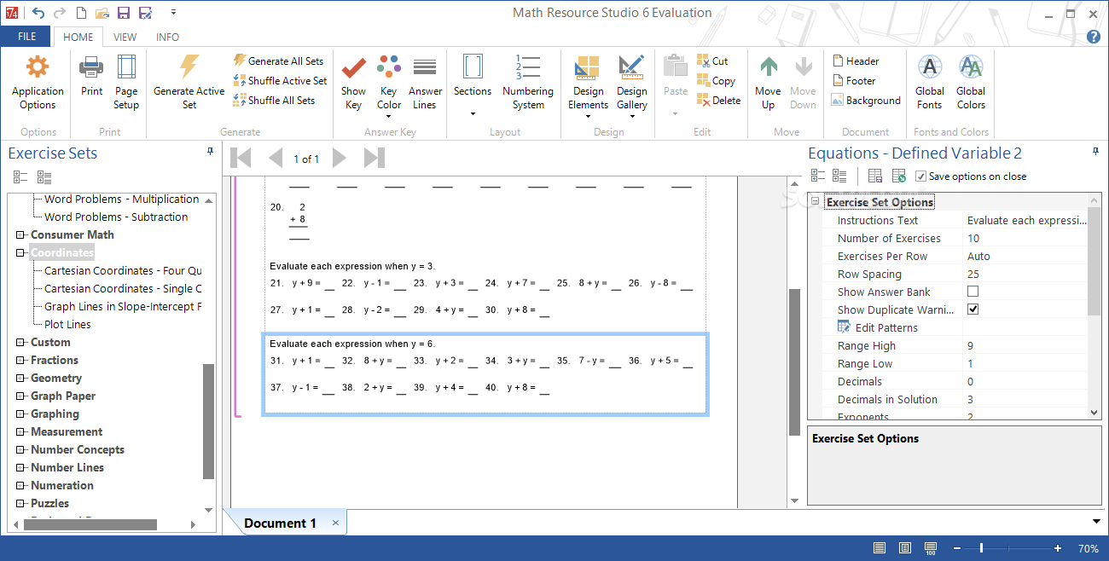Image resolution: width=1109 pixels, height=561 pixels.
Task: Go to the last page
Action: 375,158
